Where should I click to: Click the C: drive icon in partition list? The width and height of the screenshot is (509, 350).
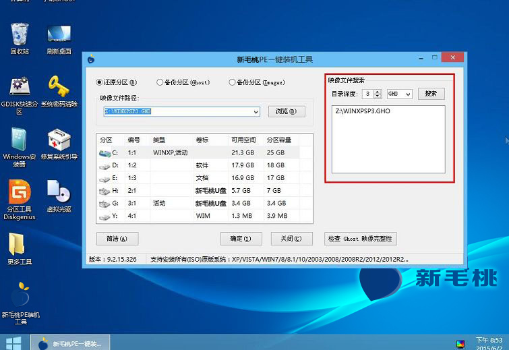click(x=105, y=153)
